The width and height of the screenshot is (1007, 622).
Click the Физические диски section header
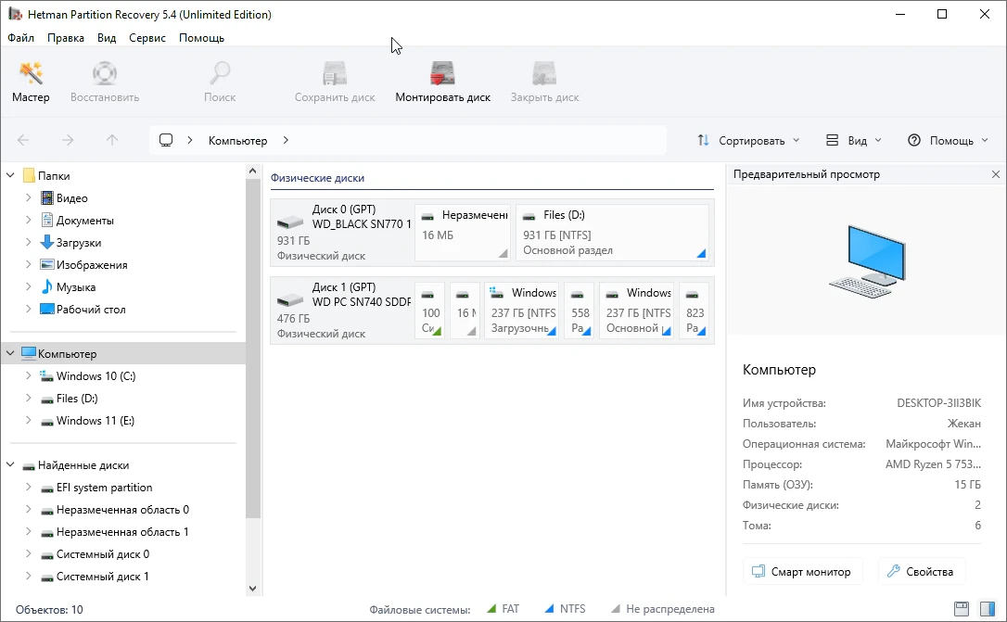(x=317, y=178)
